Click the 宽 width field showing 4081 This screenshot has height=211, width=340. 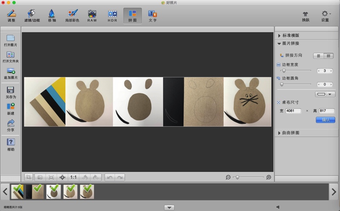pos(293,111)
